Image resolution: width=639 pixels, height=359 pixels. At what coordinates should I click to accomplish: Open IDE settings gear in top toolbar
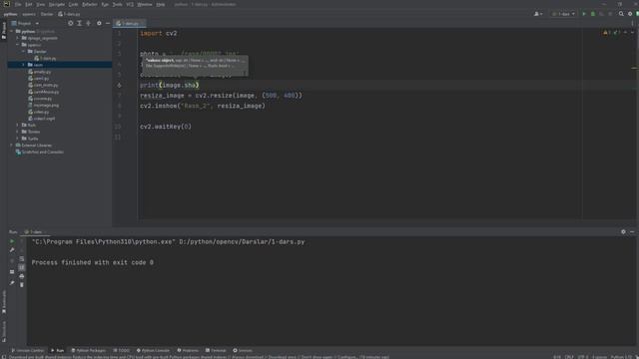point(630,14)
